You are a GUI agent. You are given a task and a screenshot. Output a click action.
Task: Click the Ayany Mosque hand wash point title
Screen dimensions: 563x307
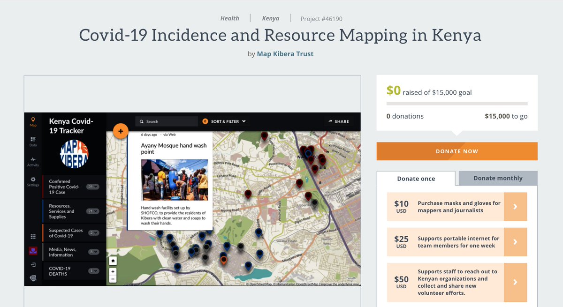pyautogui.click(x=174, y=149)
